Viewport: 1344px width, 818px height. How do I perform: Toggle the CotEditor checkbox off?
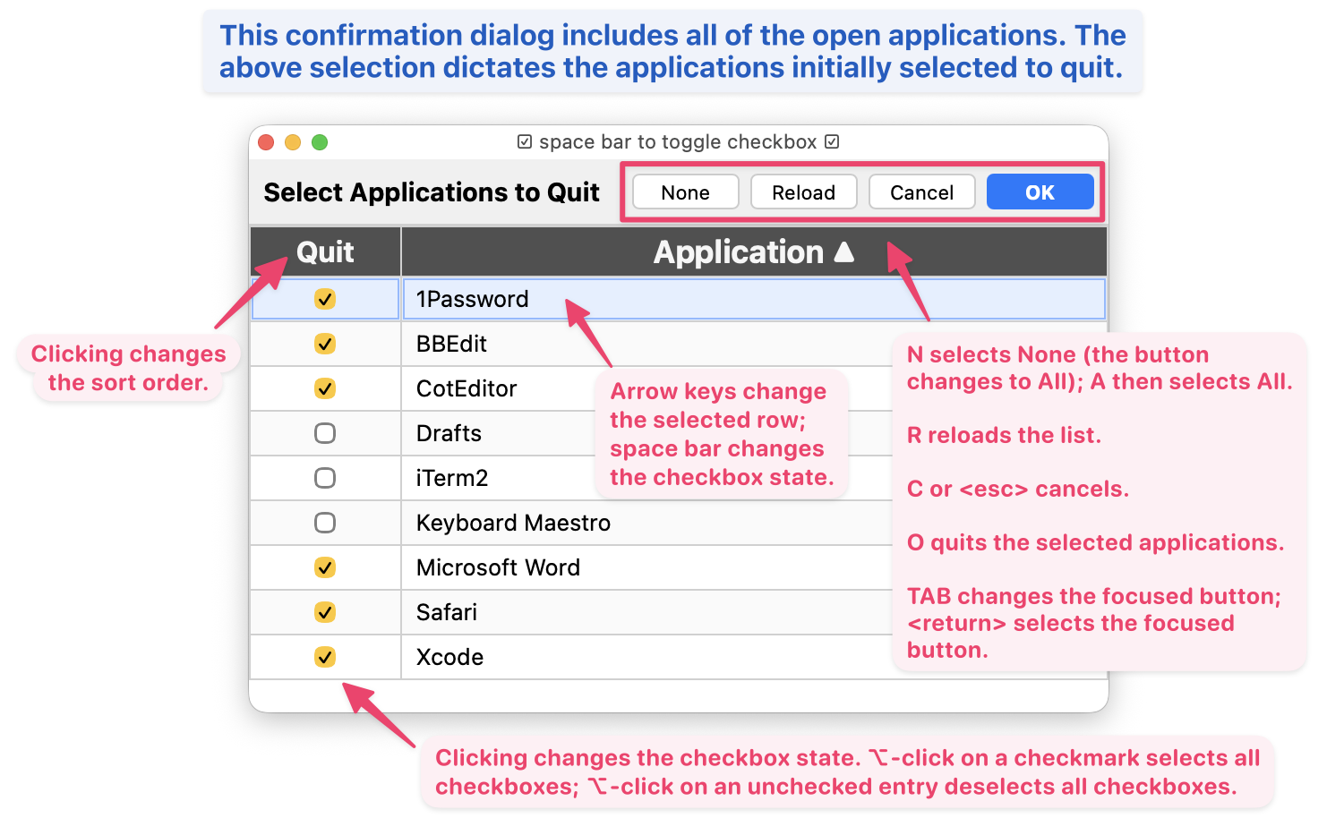325,388
